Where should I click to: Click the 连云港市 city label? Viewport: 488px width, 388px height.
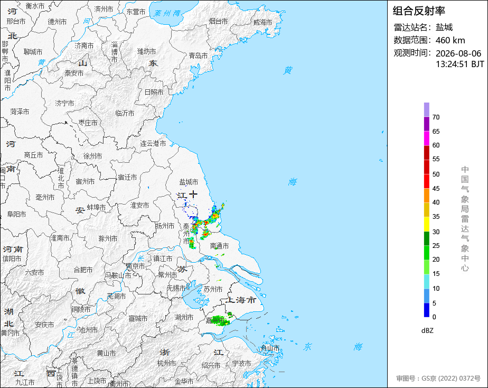(x=153, y=144)
